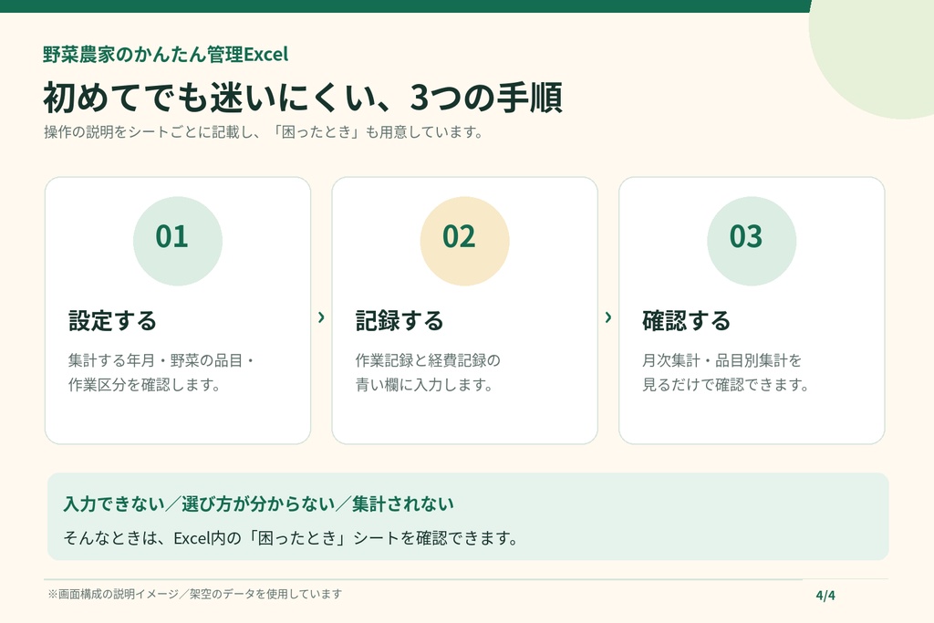Viewport: 934px width, 623px height.
Task: Click text 月次集計・品目別集計を
Action: point(722,360)
